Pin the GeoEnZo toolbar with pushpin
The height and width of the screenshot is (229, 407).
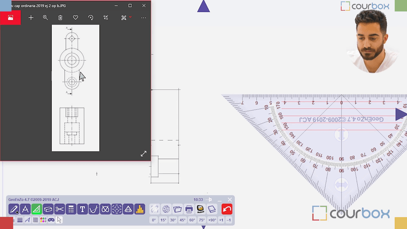(x=209, y=199)
